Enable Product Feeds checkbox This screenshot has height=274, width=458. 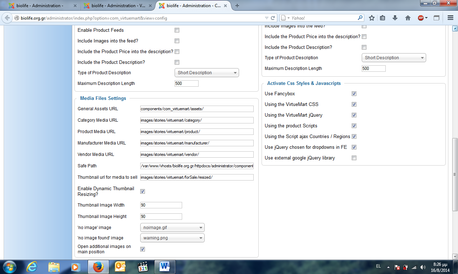click(177, 30)
